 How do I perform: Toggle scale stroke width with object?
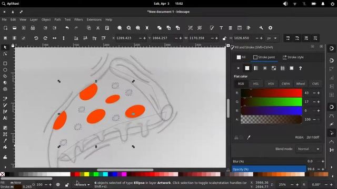coord(288,38)
